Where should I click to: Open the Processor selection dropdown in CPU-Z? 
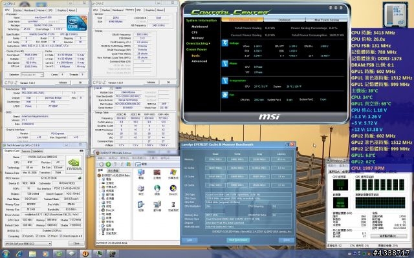(x=32, y=75)
